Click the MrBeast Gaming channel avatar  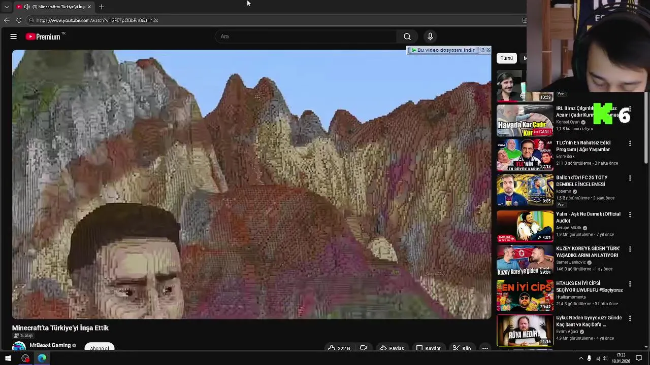tap(19, 346)
